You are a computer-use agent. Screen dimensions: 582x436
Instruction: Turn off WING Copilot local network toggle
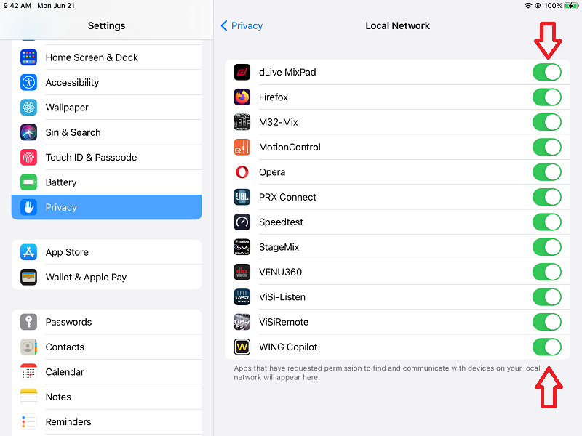pyautogui.click(x=547, y=347)
